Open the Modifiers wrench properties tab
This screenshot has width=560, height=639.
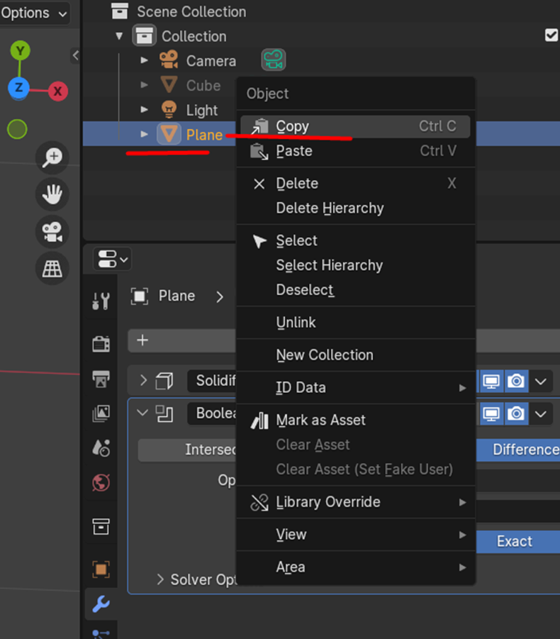click(x=101, y=604)
